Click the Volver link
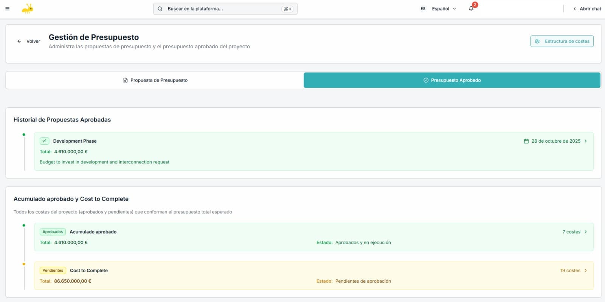Viewport: 605px width, 302px height. tap(33, 41)
